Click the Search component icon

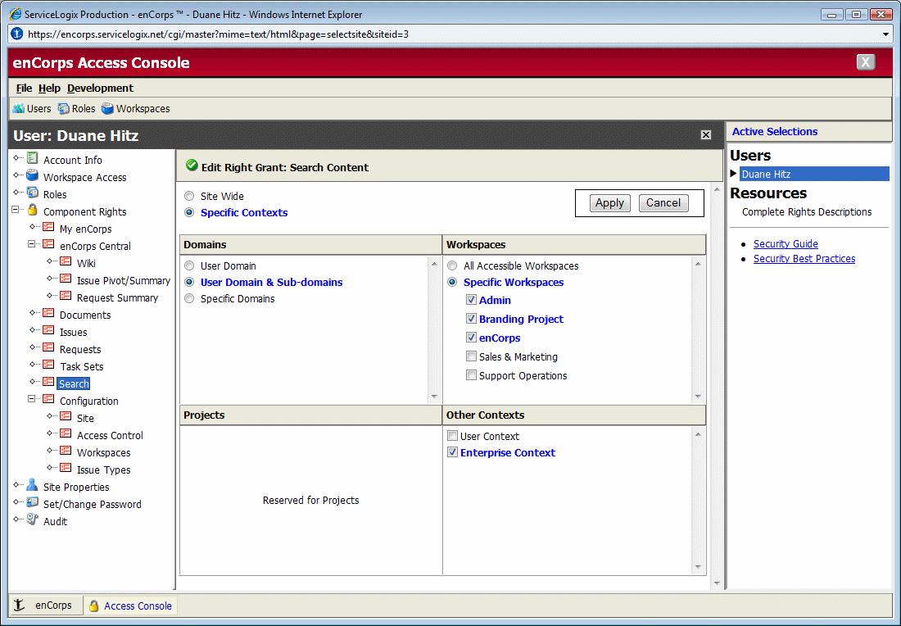[49, 383]
